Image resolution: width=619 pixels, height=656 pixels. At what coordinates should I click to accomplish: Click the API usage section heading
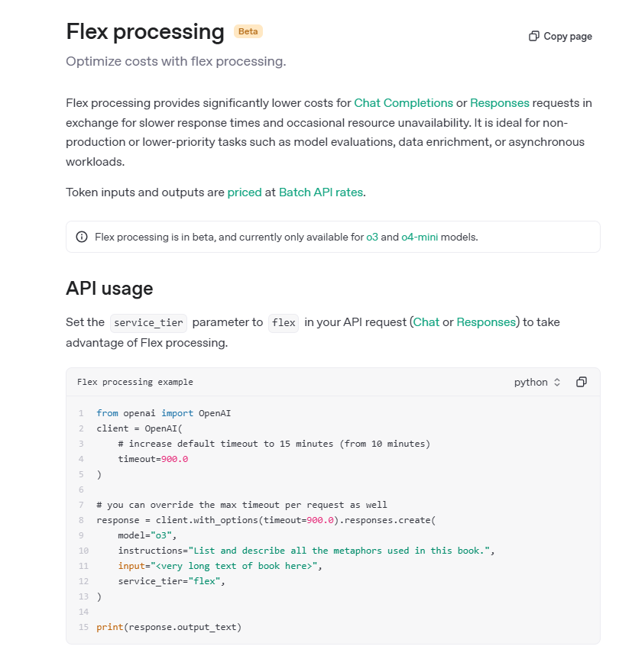pos(109,289)
